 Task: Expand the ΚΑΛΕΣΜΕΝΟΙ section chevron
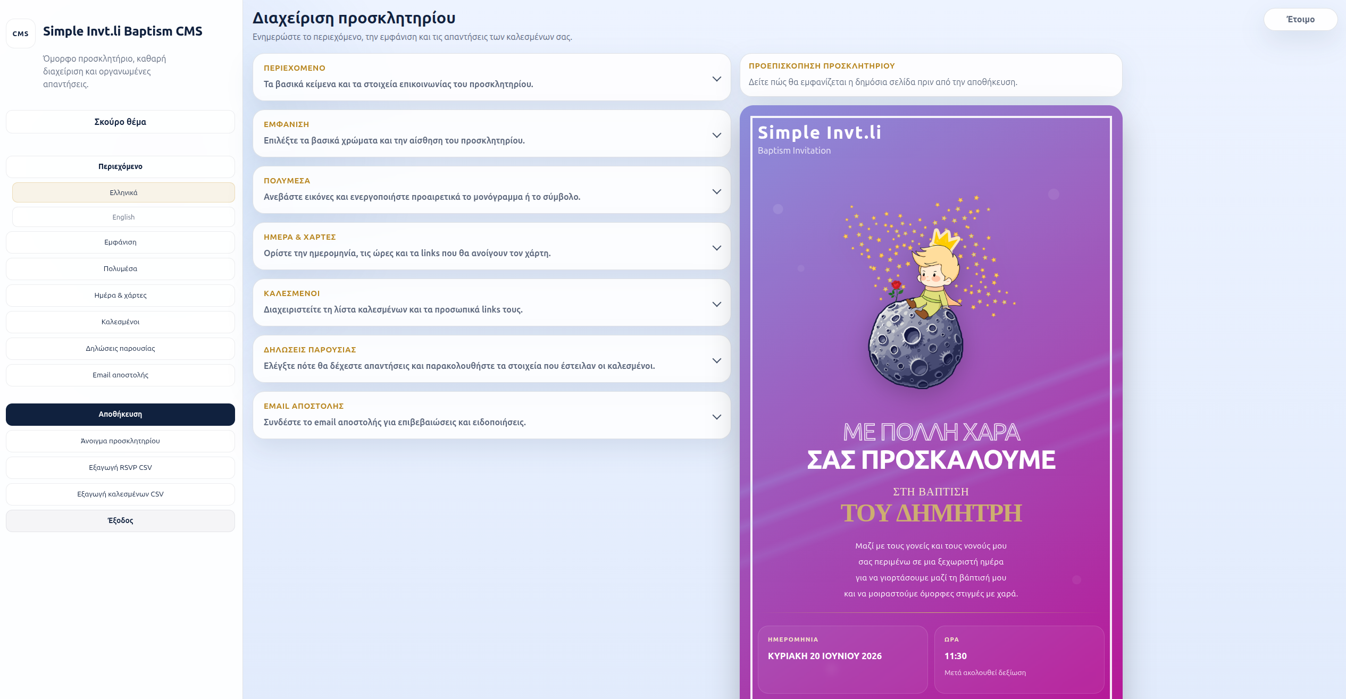pos(716,304)
